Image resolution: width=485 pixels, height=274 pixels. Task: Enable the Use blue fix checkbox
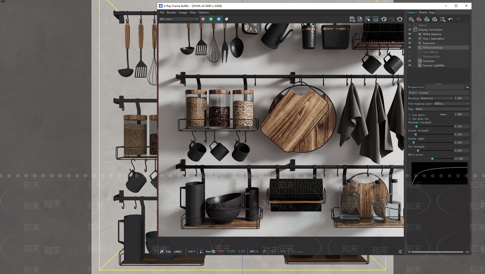410,119
